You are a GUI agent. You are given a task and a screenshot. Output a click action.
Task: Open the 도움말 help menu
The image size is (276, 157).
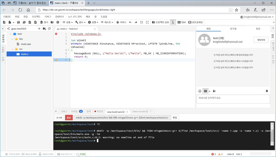pos(104,17)
